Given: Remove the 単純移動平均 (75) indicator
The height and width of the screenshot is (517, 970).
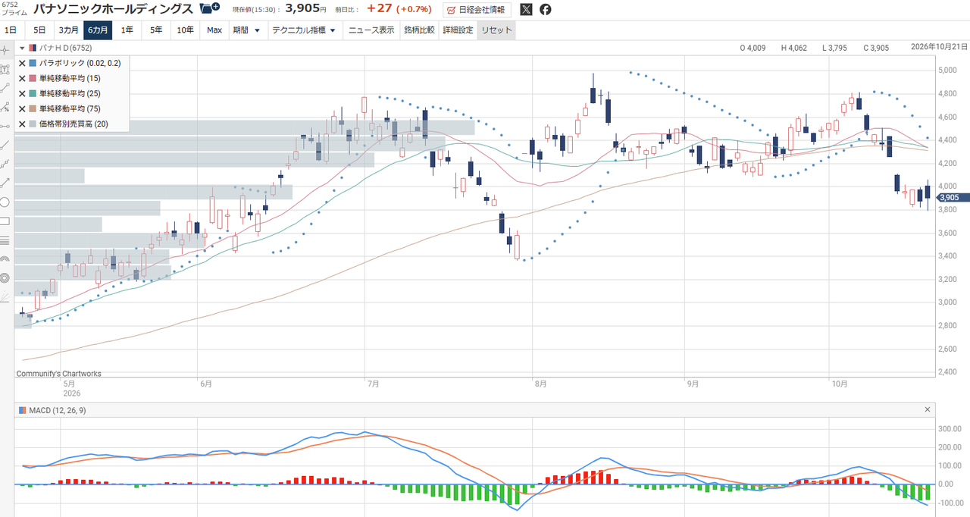Looking at the screenshot, I should pos(22,108).
